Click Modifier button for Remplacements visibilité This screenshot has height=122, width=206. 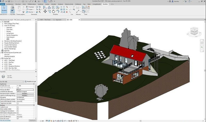[x=25, y=94]
